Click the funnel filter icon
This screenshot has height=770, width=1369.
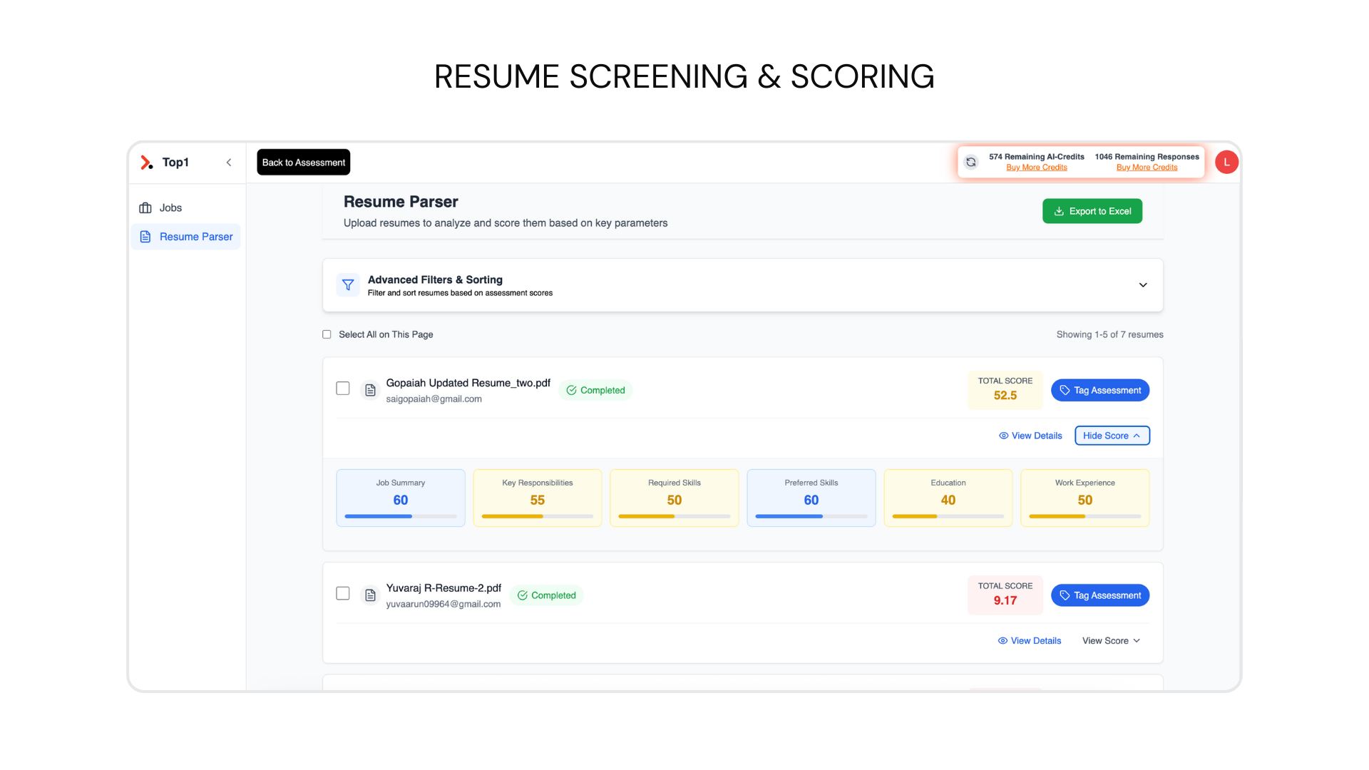tap(348, 285)
